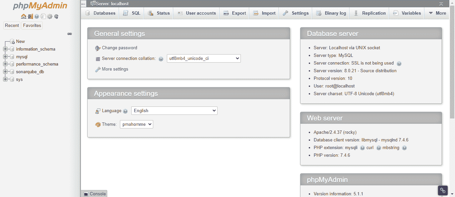
Task: Click help icon after curl extension
Action: 379,148
